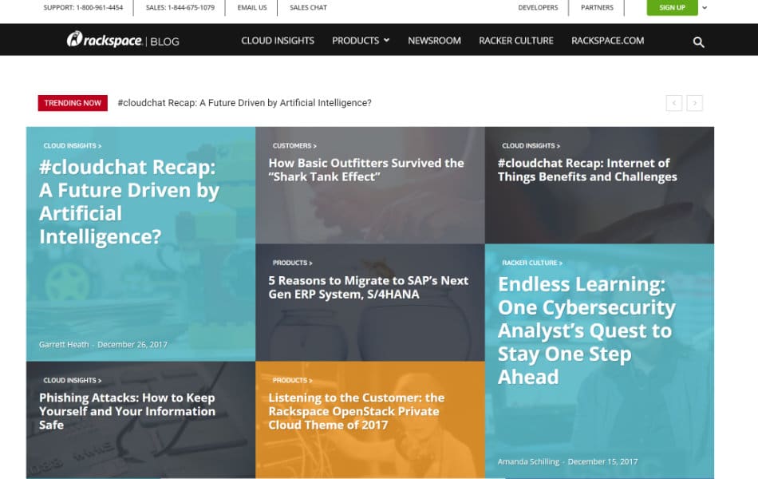This screenshot has height=479, width=758.
Task: Click the trending #cloudchat Recap headline link
Action: pyautogui.click(x=245, y=102)
